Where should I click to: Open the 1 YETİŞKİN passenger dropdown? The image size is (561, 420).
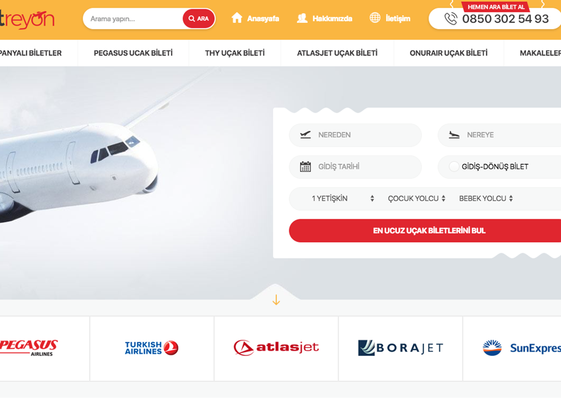point(343,199)
